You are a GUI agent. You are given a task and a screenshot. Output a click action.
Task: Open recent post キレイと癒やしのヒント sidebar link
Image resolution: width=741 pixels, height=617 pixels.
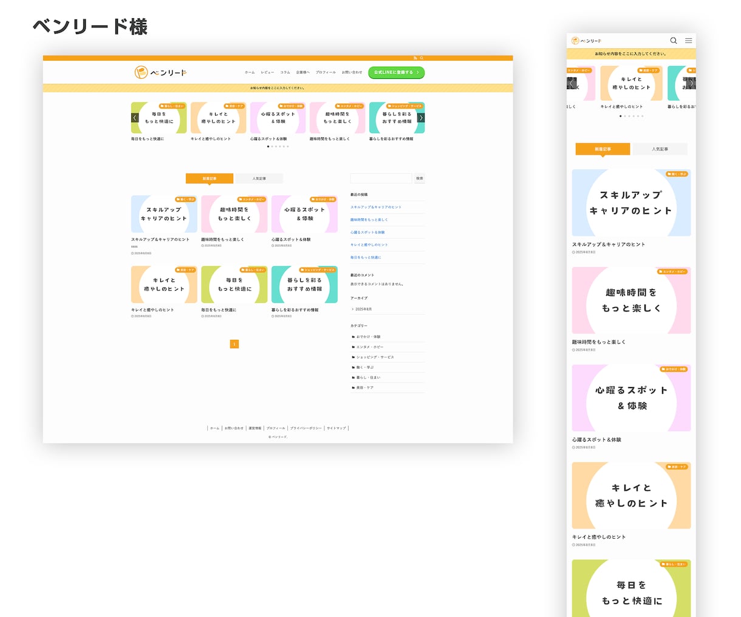[x=369, y=245]
